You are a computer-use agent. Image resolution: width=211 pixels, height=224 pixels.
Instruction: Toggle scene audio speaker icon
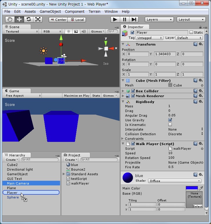[84, 31]
